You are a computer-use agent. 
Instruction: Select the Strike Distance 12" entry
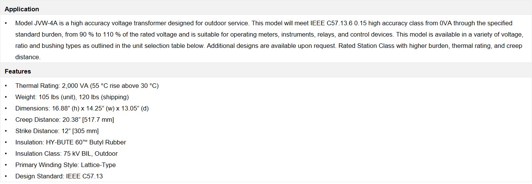coord(57,131)
